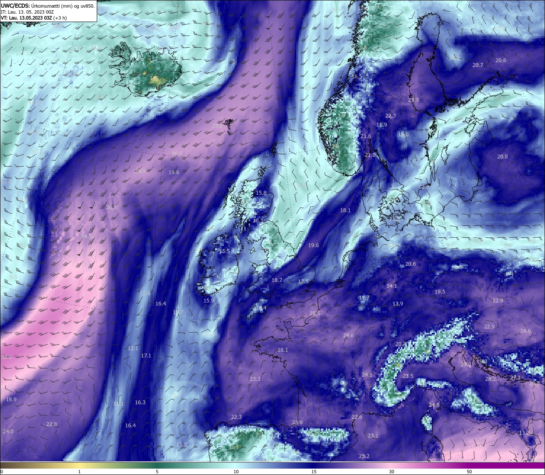The height and width of the screenshot is (475, 545).
Task: Click the 12.8 value on the map
Action: (424, 187)
